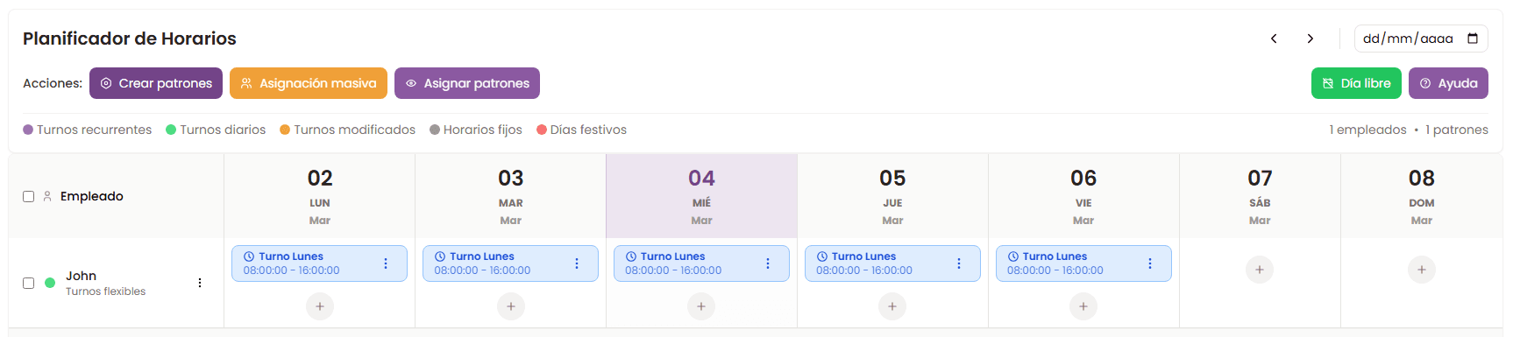Toggle the Empleado select-all checkbox
Image resolution: width=1513 pixels, height=337 pixels.
28,196
